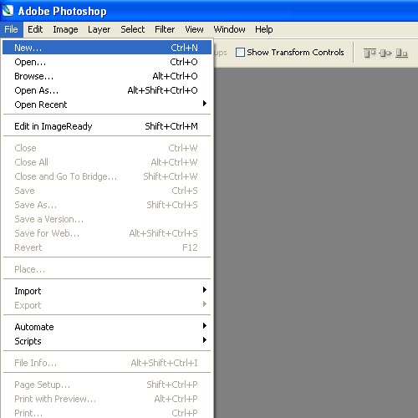The width and height of the screenshot is (418, 418).
Task: Open the Select menu
Action: (x=133, y=29)
